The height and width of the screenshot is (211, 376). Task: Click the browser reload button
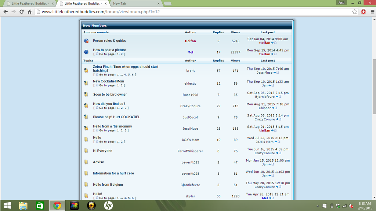[x=22, y=12]
